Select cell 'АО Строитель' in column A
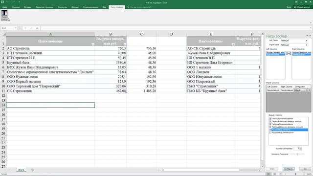The height and width of the screenshot is (176, 313). (x=50, y=48)
